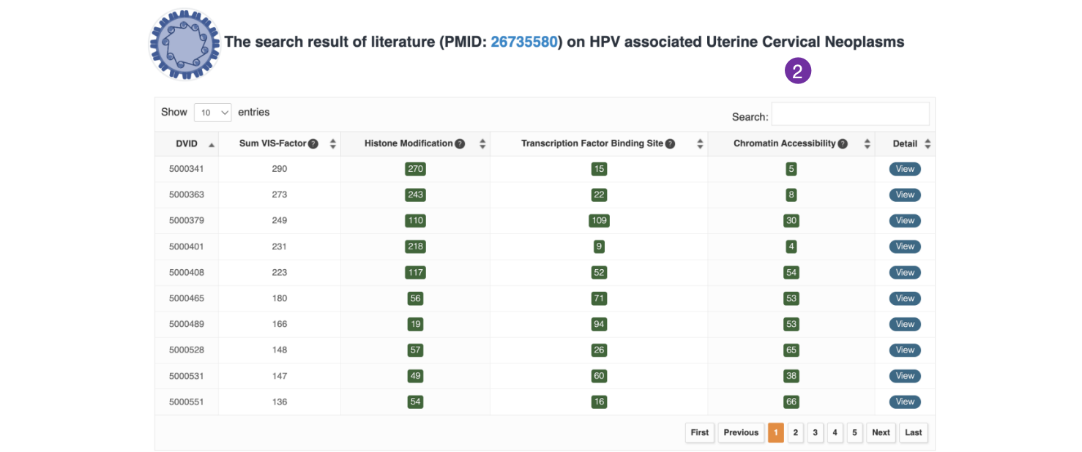Click the purple number 2 marker
The height and width of the screenshot is (452, 1082).
click(798, 71)
